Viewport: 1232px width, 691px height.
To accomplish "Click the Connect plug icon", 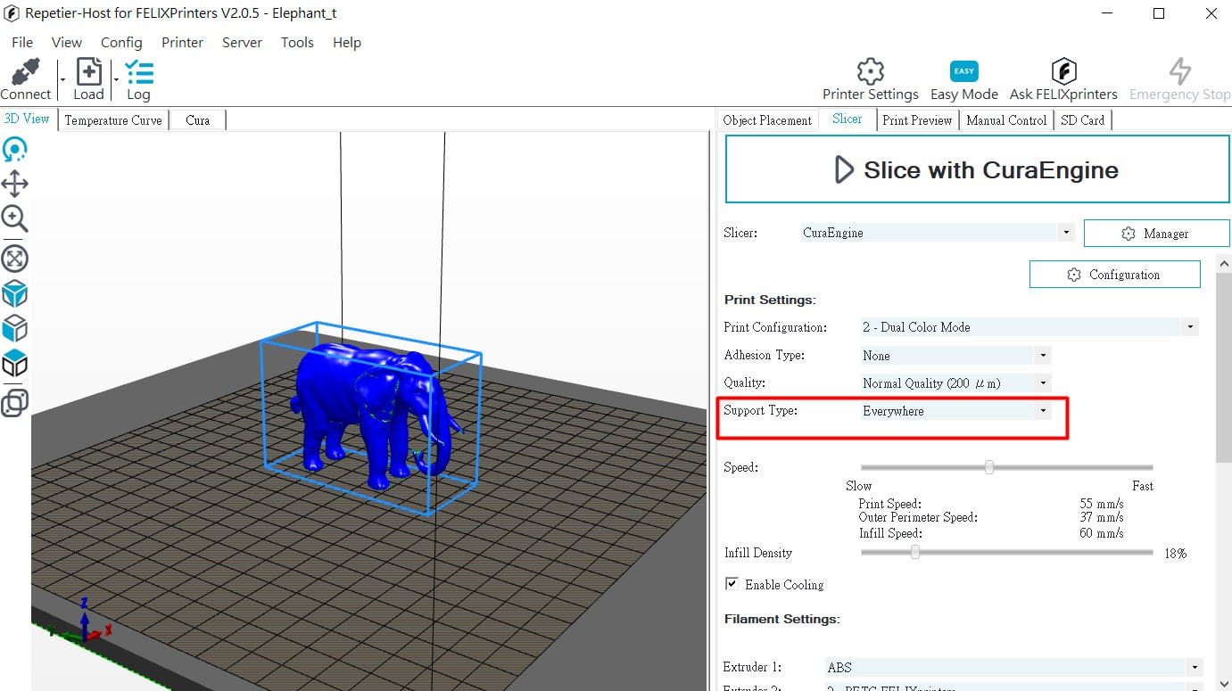I will tap(26, 72).
